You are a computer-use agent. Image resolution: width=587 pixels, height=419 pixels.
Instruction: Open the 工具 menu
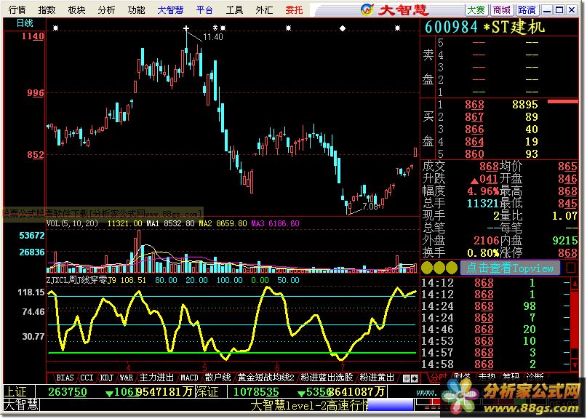pos(234,9)
